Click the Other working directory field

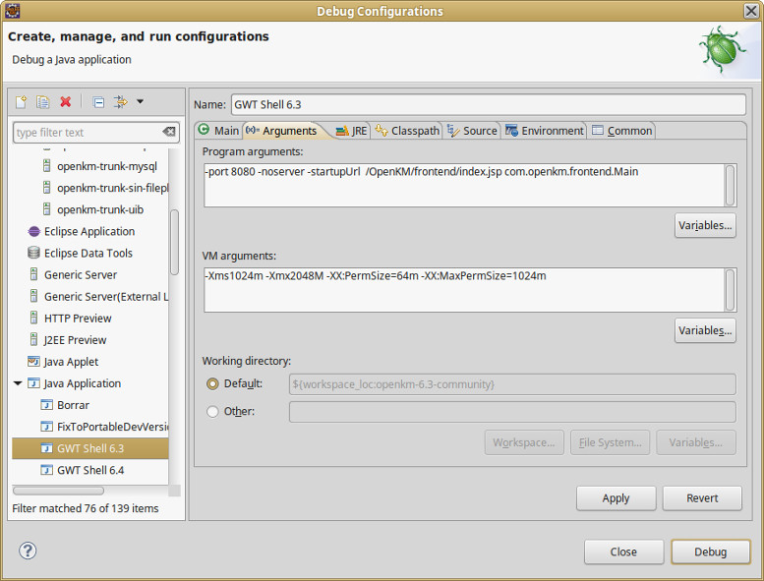pos(512,412)
